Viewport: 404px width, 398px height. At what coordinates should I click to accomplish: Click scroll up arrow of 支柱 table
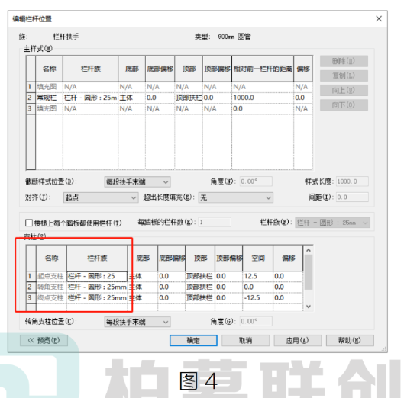point(309,250)
